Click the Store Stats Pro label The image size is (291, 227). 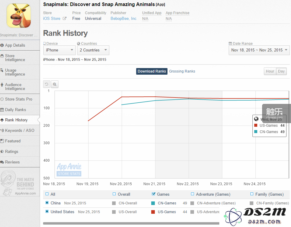coord(19,99)
